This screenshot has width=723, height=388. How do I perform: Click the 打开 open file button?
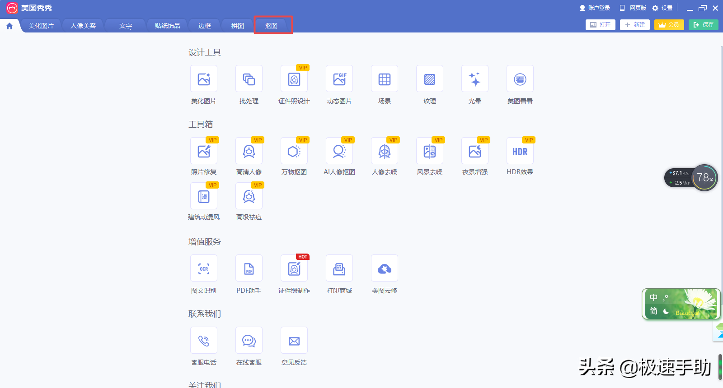tap(600, 25)
